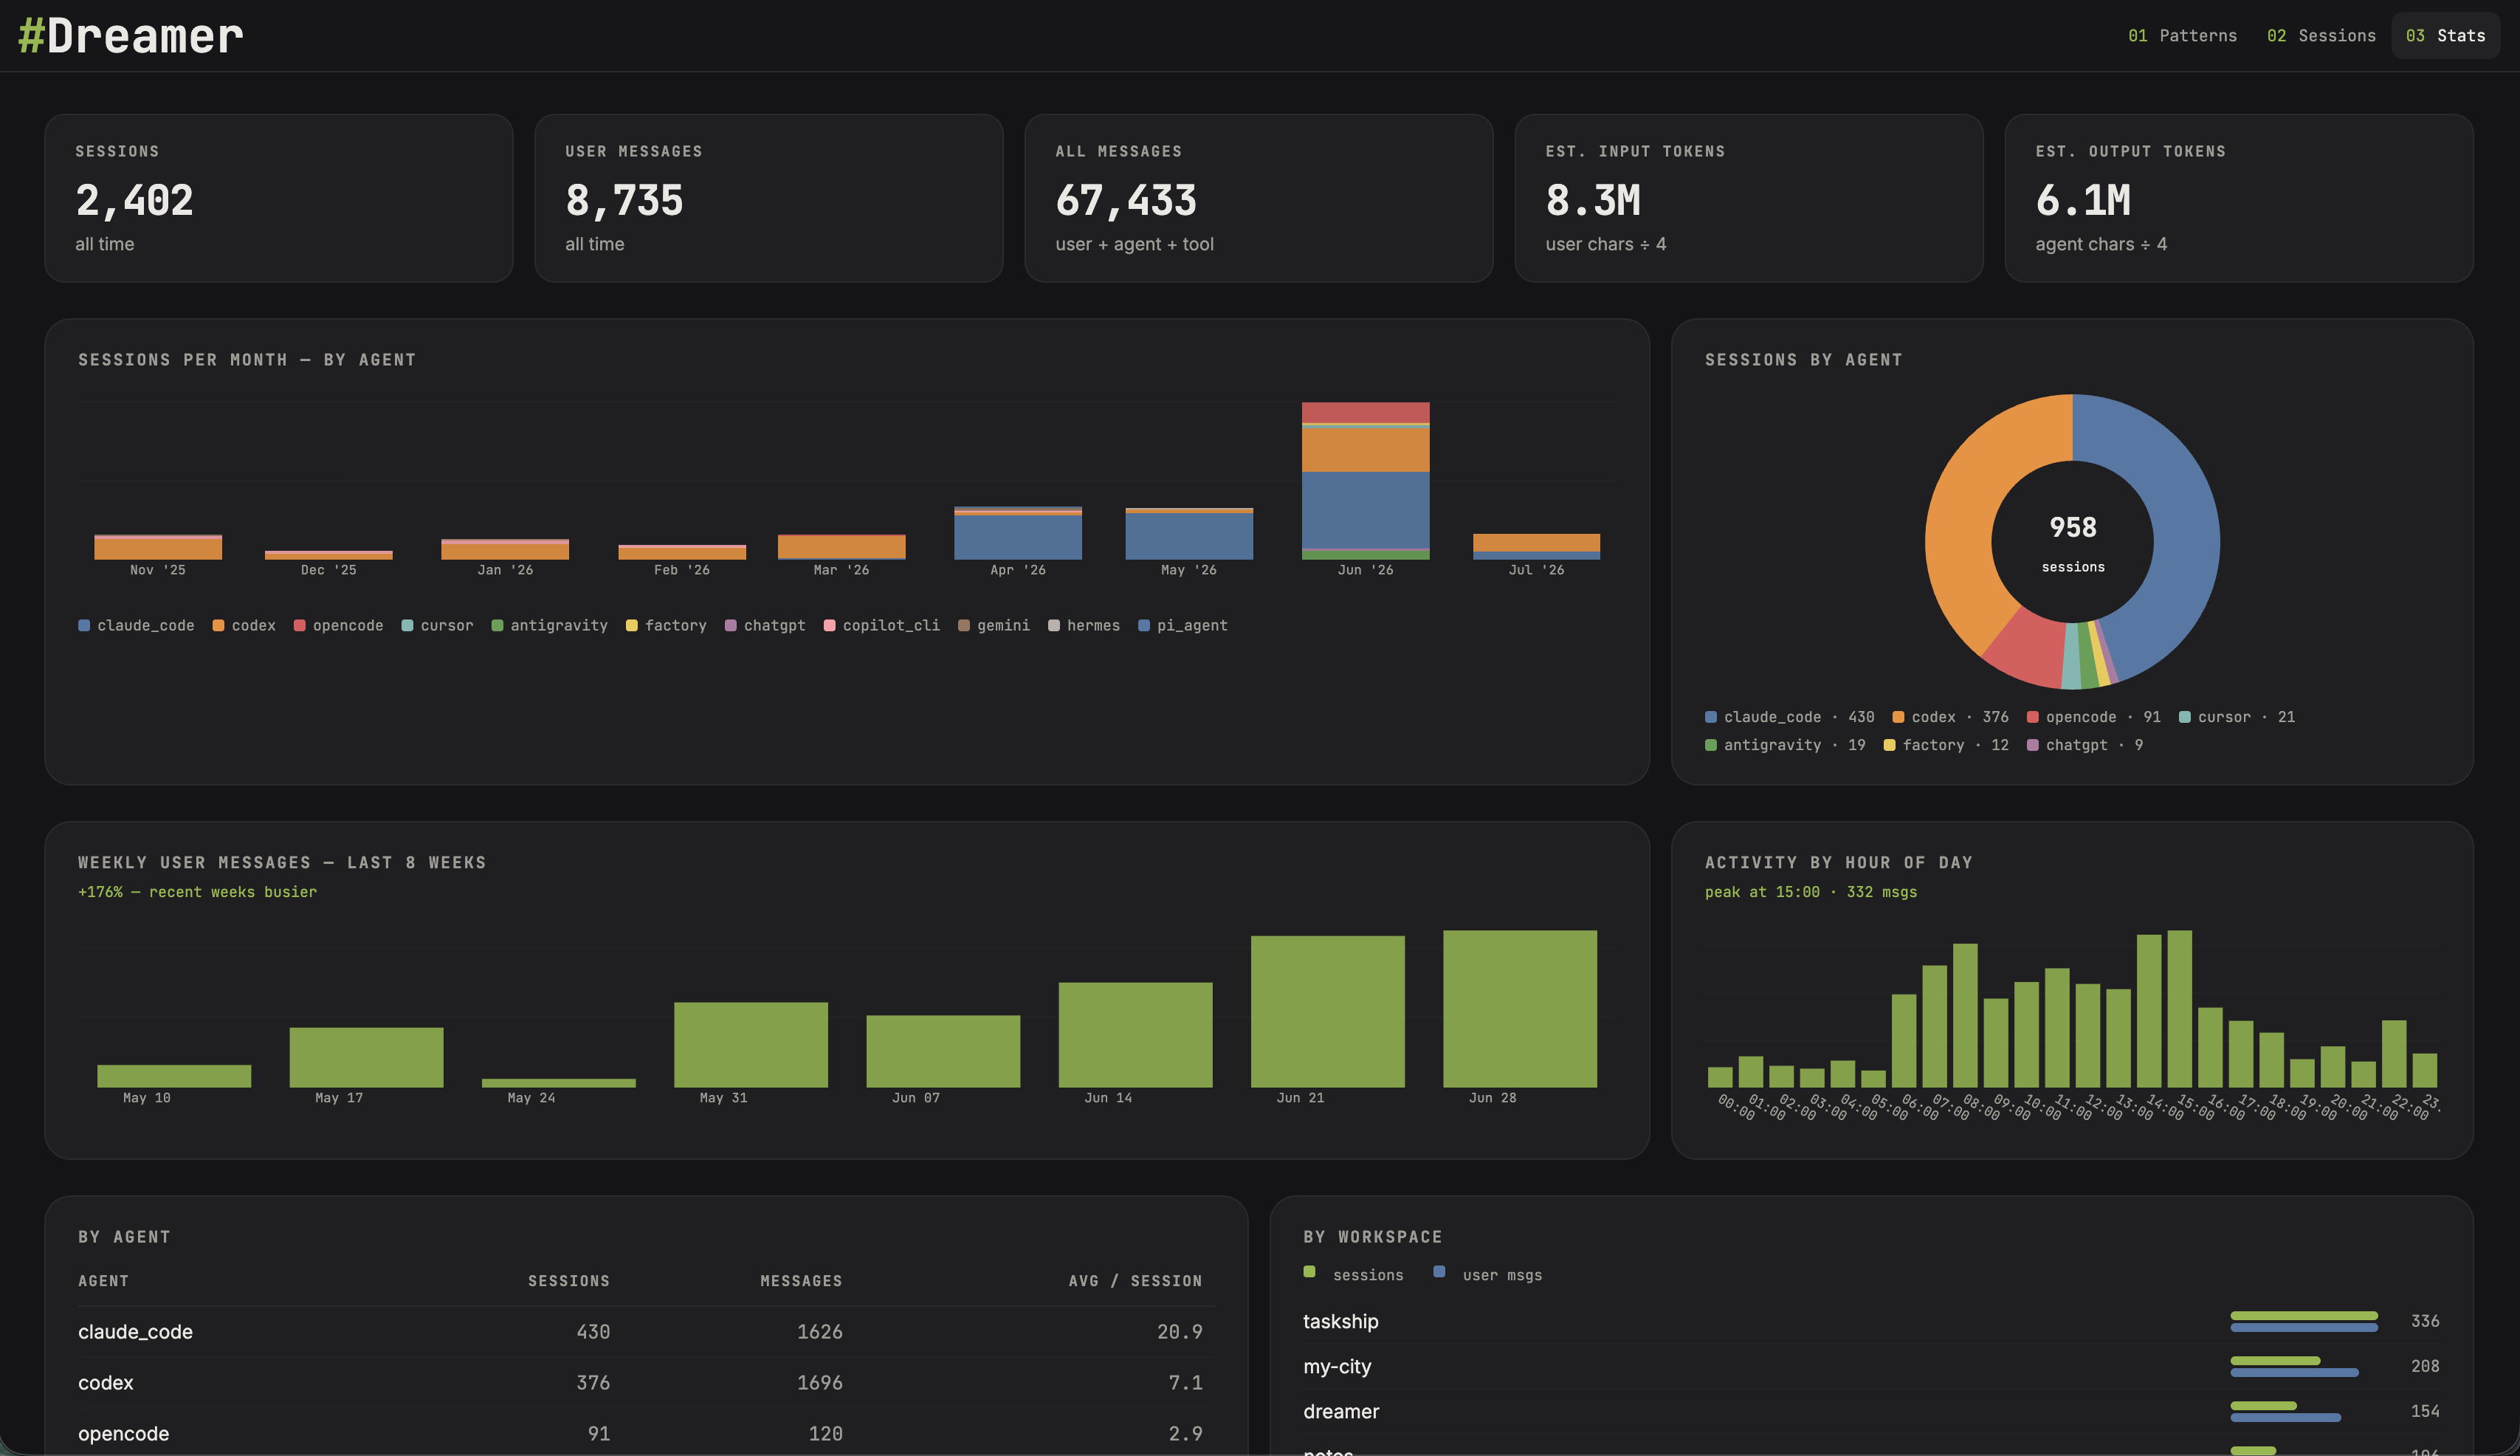
Task: Click donut legend claude_code · 430
Action: pos(1789,717)
